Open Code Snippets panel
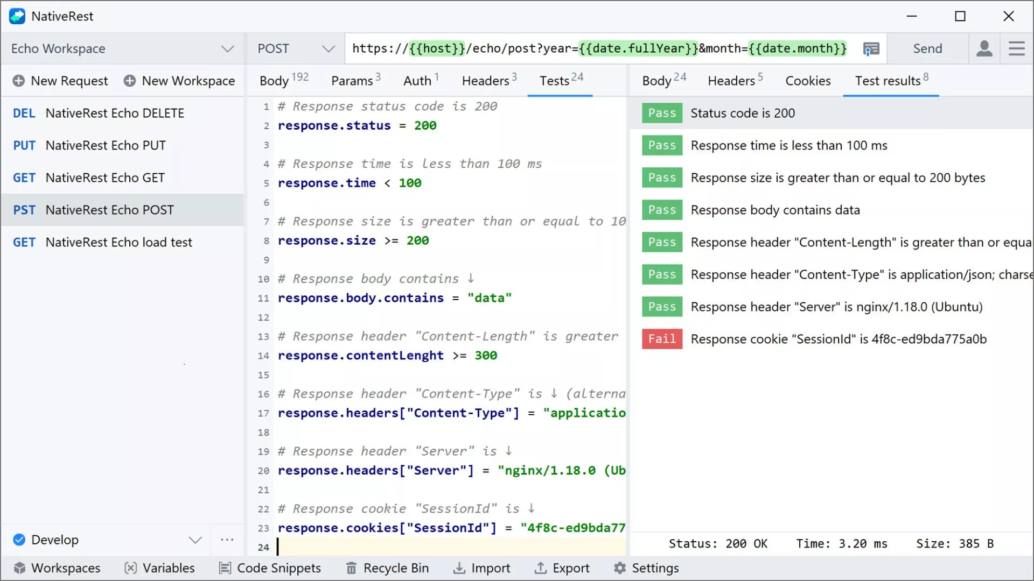1034x581 pixels. [270, 568]
